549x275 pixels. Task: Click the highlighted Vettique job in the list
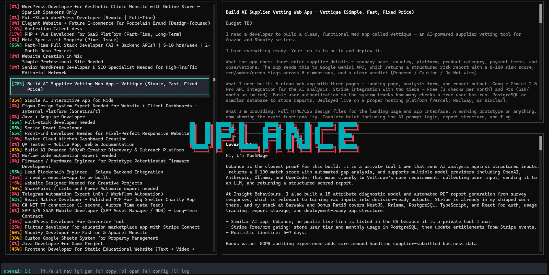pos(110,86)
